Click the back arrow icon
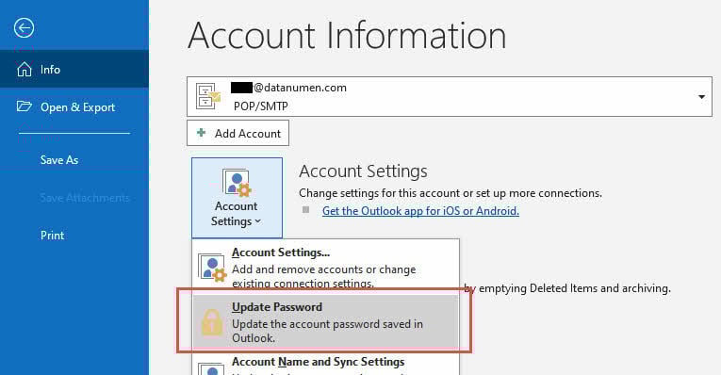The height and width of the screenshot is (375, 721). point(24,28)
